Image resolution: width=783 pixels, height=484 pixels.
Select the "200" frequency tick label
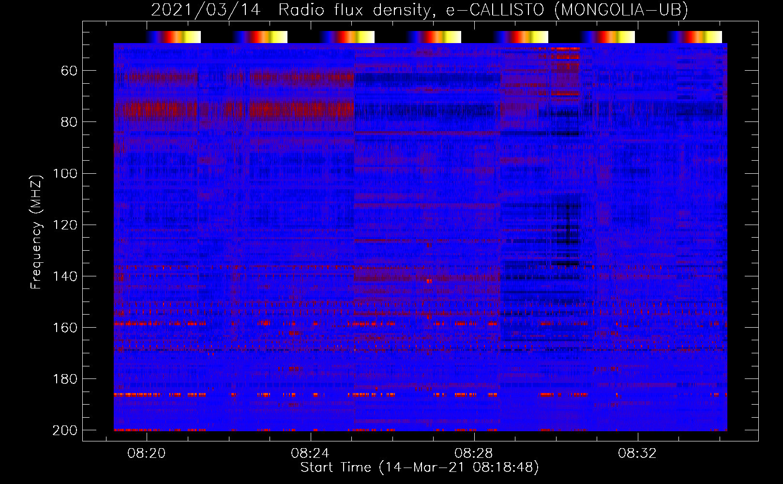tap(65, 430)
